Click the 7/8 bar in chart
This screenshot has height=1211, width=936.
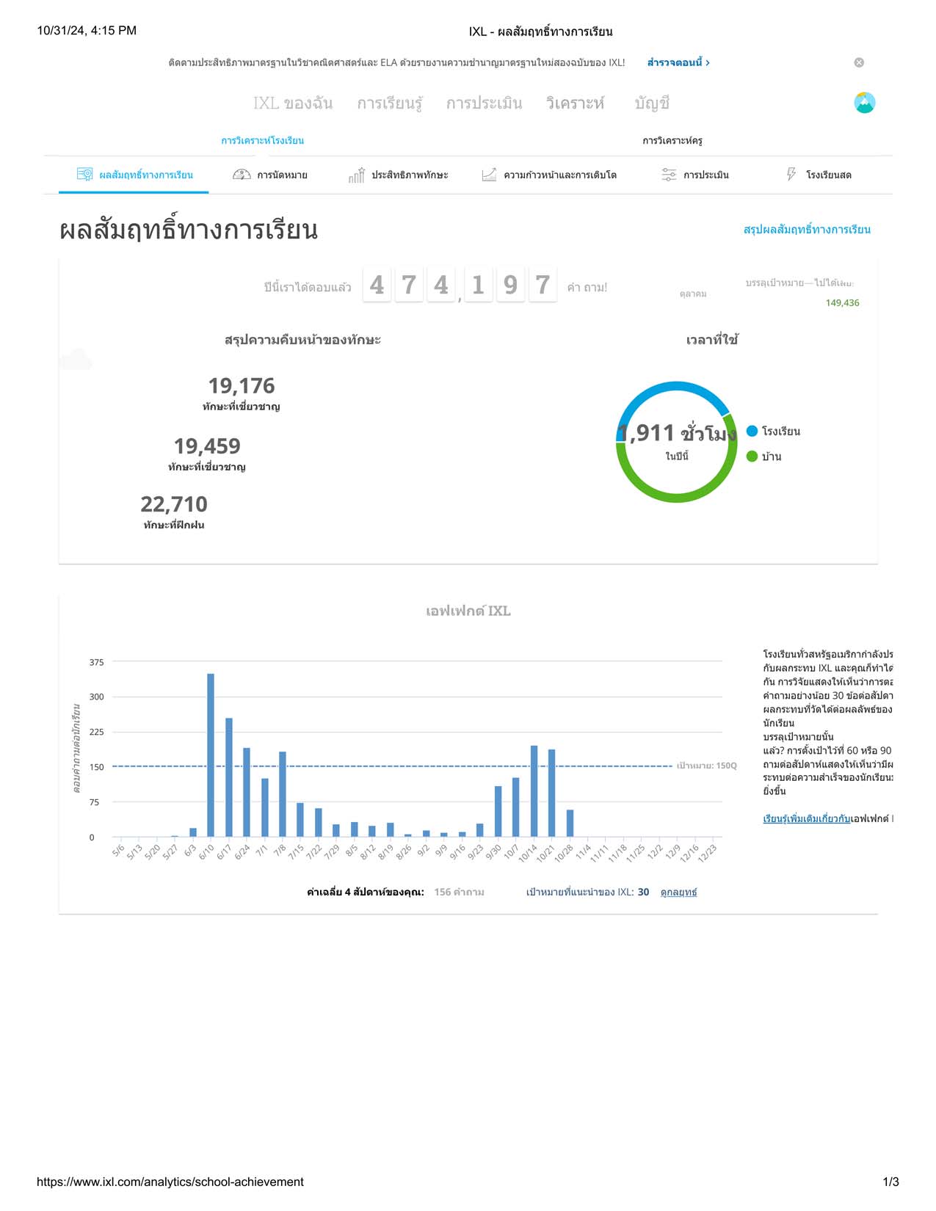pos(283,794)
